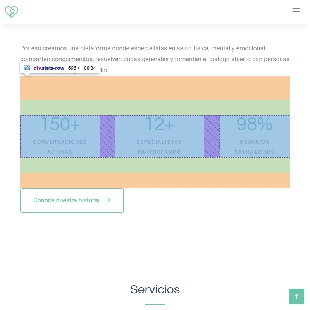Click the div.stats-row tooltip label

coord(49,68)
